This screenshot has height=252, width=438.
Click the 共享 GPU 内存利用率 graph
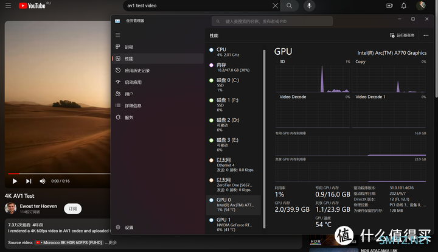pyautogui.click(x=350, y=172)
